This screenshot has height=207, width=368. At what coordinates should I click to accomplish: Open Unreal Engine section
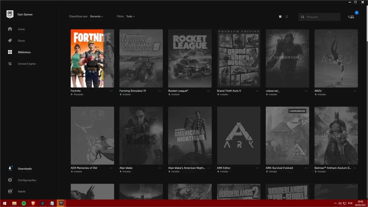pos(27,64)
